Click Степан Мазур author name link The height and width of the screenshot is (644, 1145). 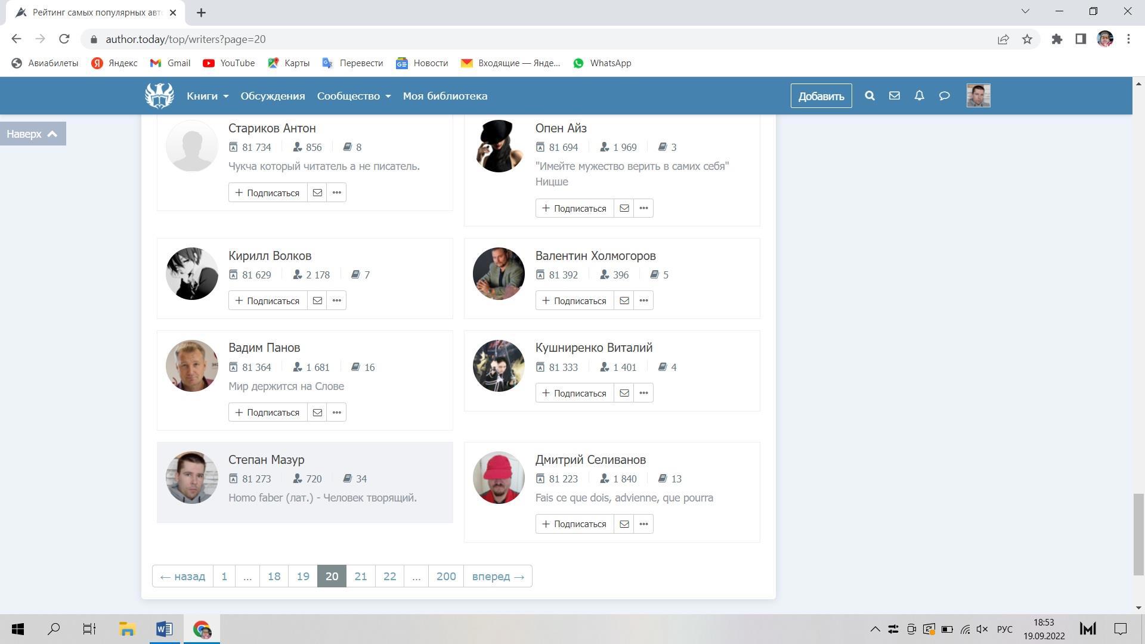pos(266,460)
